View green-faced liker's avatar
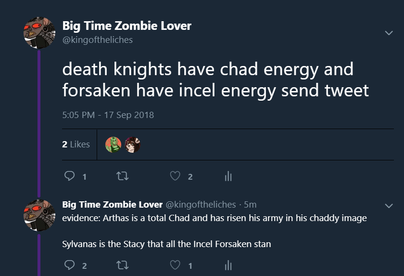This screenshot has height=276, width=404. point(113,145)
